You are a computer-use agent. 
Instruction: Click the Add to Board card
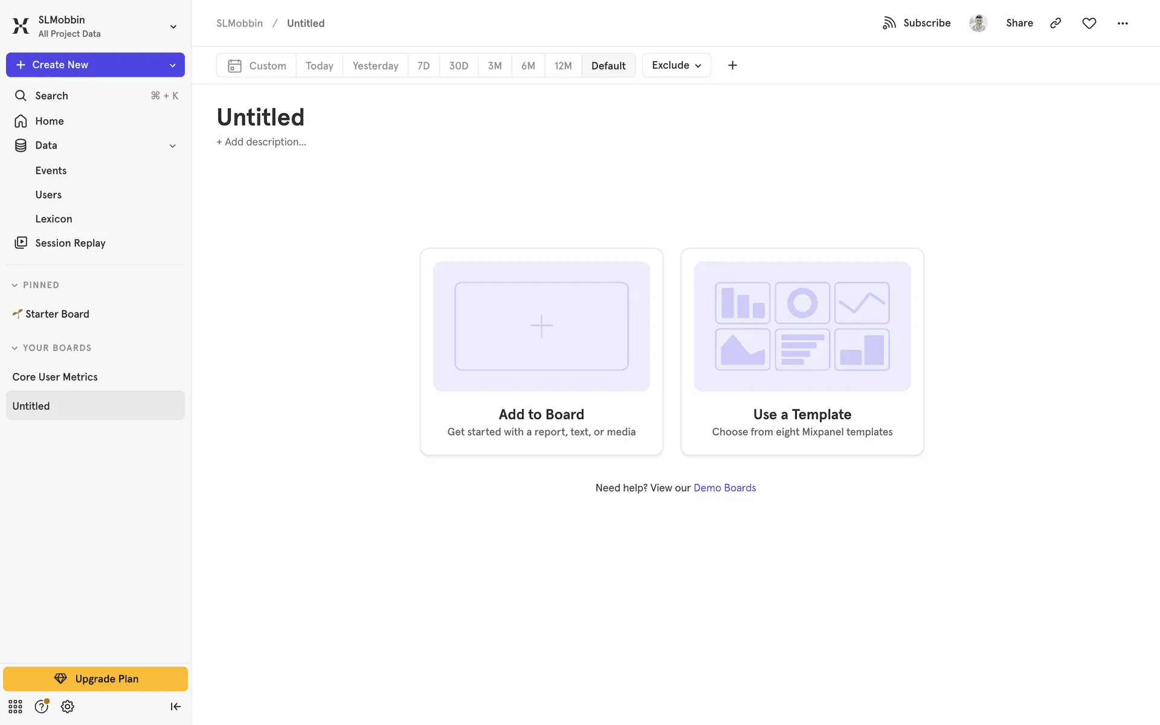541,352
